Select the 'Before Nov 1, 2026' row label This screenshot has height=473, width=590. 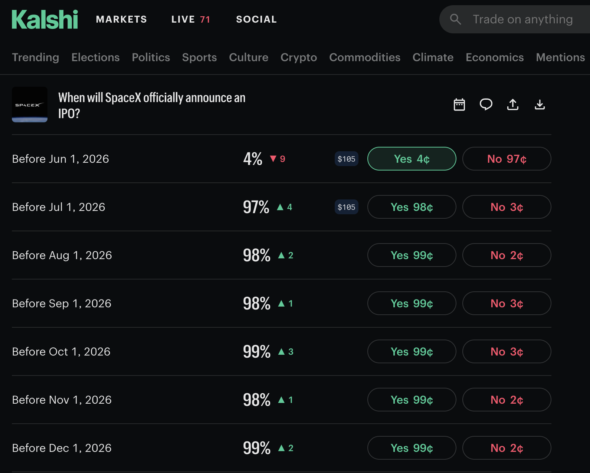point(62,400)
